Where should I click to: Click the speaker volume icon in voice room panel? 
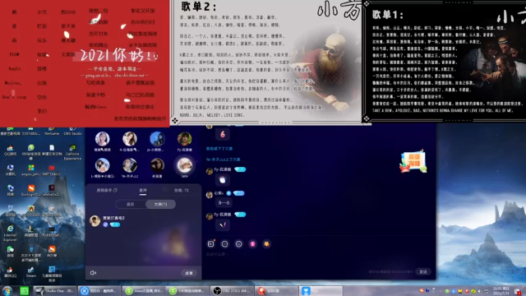93,273
